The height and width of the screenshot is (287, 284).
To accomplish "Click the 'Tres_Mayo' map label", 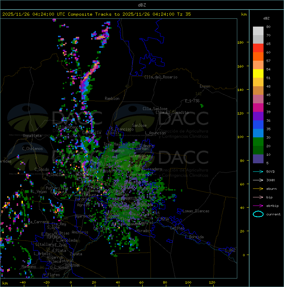I will 113,144.
